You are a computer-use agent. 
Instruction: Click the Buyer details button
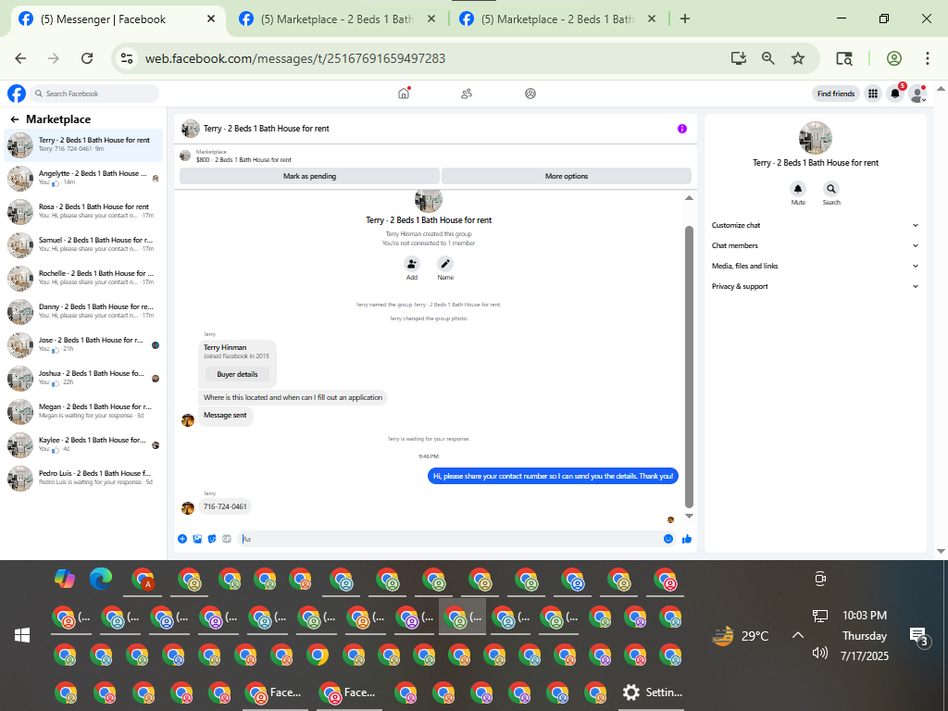[237, 374]
